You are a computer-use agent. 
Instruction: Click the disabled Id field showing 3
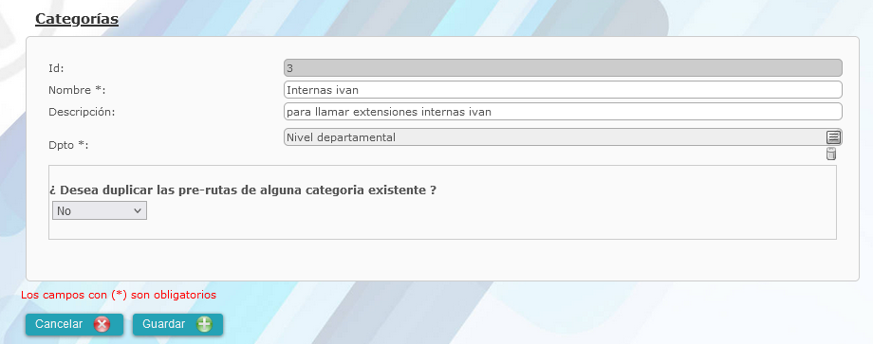[x=563, y=68]
